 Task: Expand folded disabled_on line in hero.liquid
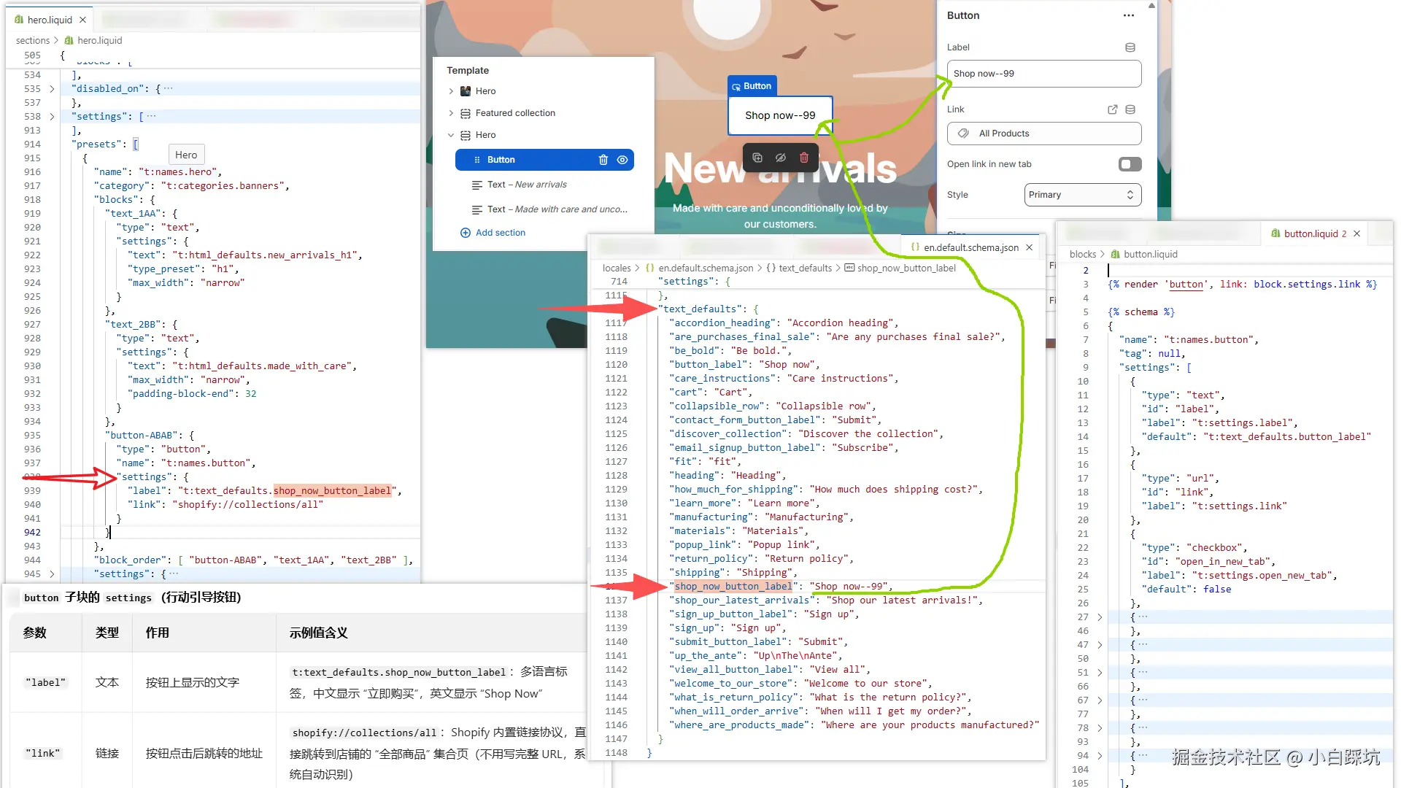[52, 89]
